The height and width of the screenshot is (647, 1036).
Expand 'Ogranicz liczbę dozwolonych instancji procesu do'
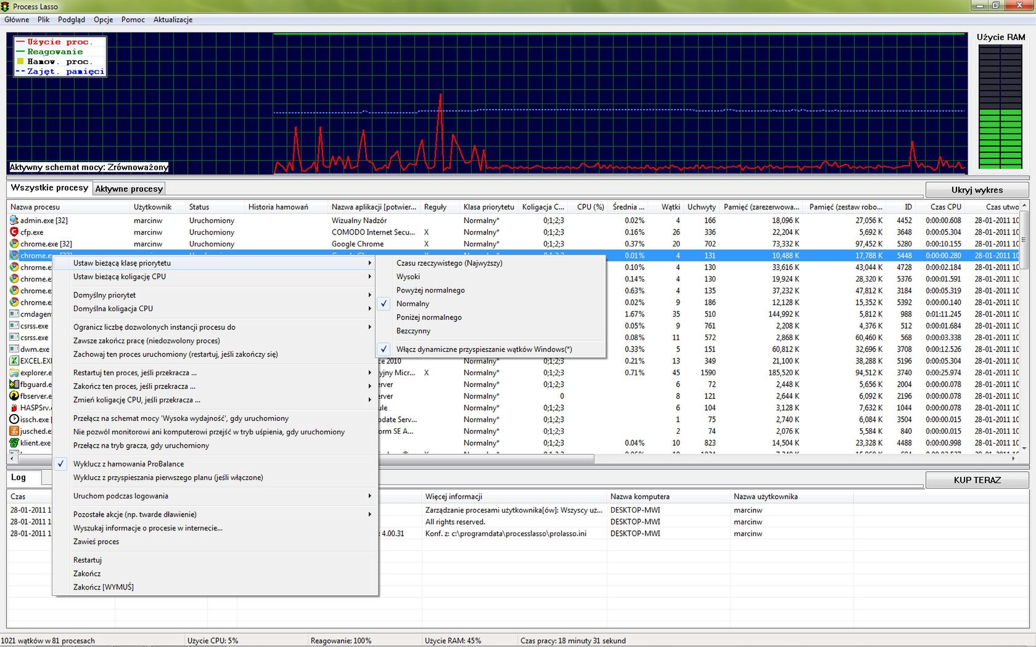click(215, 327)
